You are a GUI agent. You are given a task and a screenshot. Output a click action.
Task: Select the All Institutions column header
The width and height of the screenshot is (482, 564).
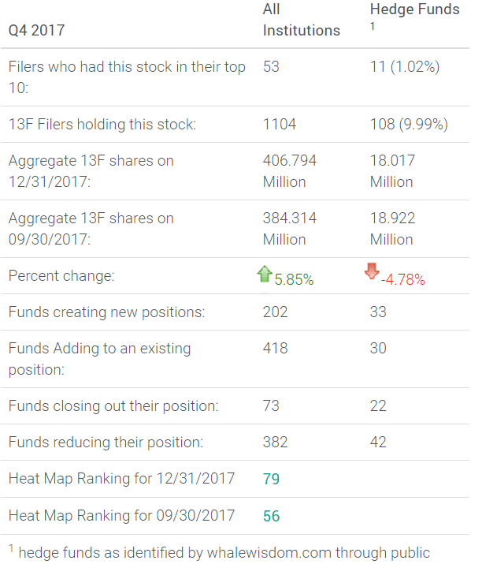pos(301,21)
